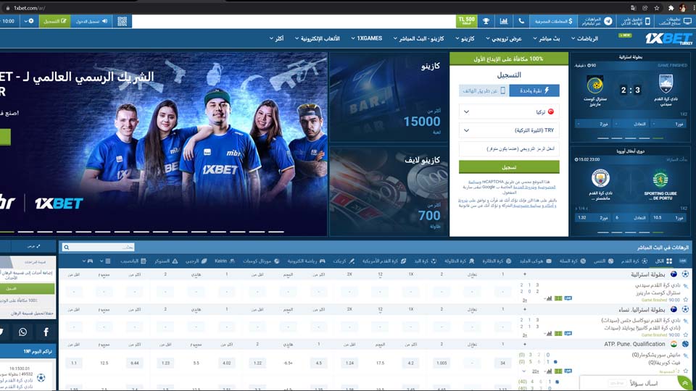The height and width of the screenshot is (391, 696).
Task: Expand the أكثر menu
Action: click(x=276, y=38)
